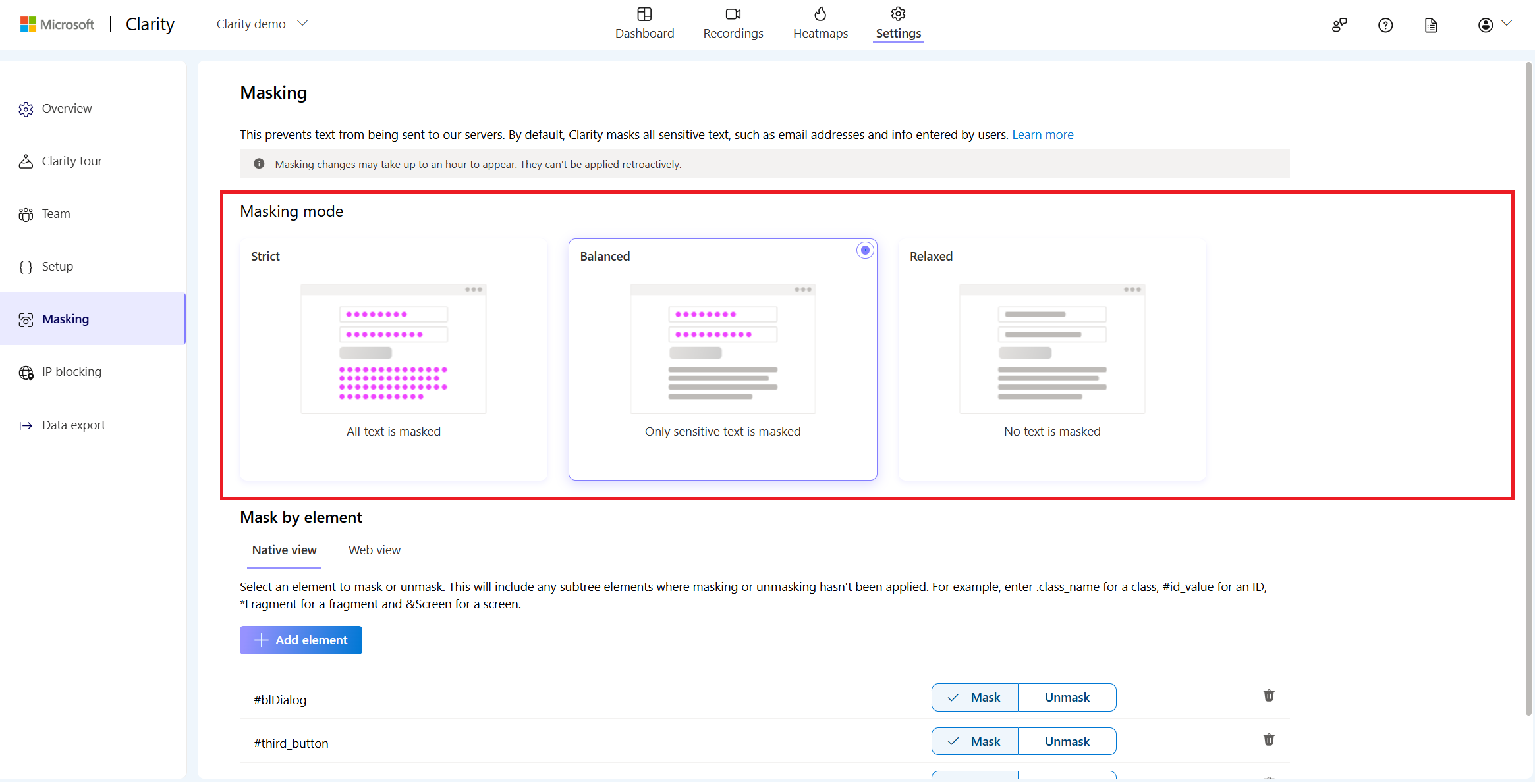Viewport: 1535px width, 782px height.
Task: Toggle Unmask on #third_button element
Action: (1066, 741)
